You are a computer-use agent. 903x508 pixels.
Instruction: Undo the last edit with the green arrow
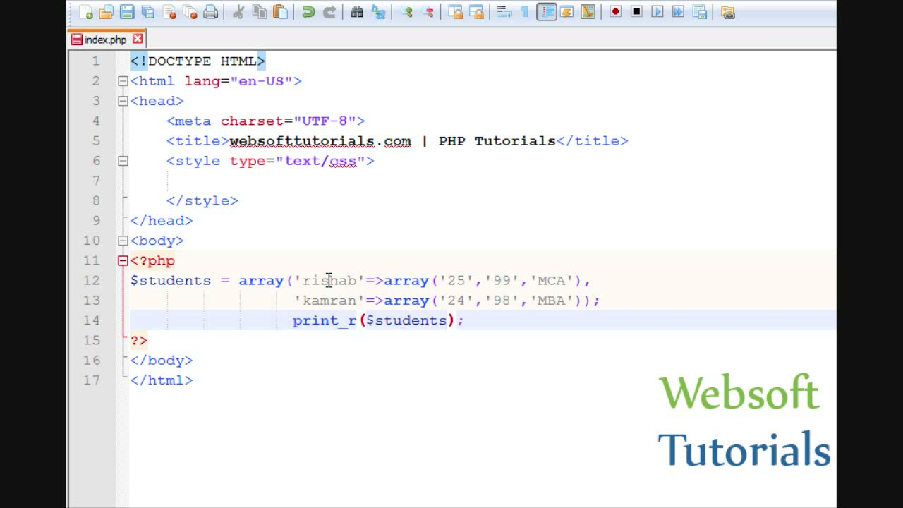point(308,12)
